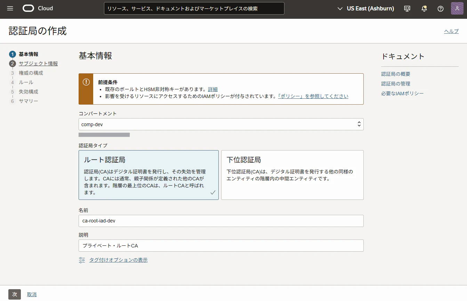This screenshot has width=467, height=301.
Task: Click the 次 button
Action: pos(15,294)
